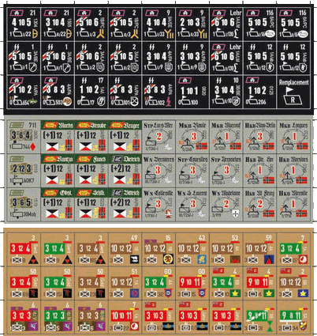Image resolution: width=317 pixels, height=336 pixels.
Task: Pick the red GD armored counter
Action: (192, 283)
